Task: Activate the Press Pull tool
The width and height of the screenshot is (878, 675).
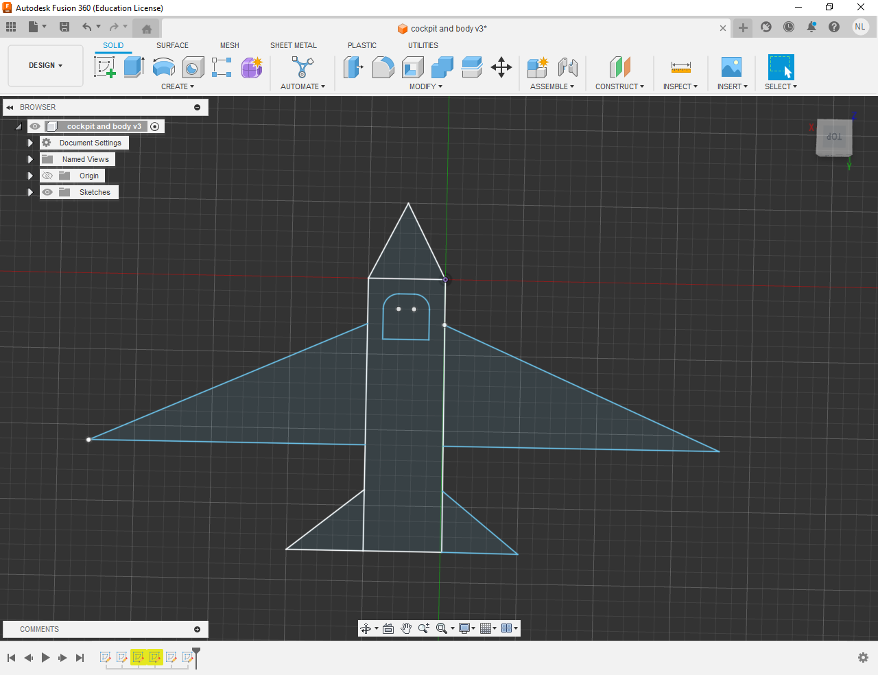Action: 353,67
